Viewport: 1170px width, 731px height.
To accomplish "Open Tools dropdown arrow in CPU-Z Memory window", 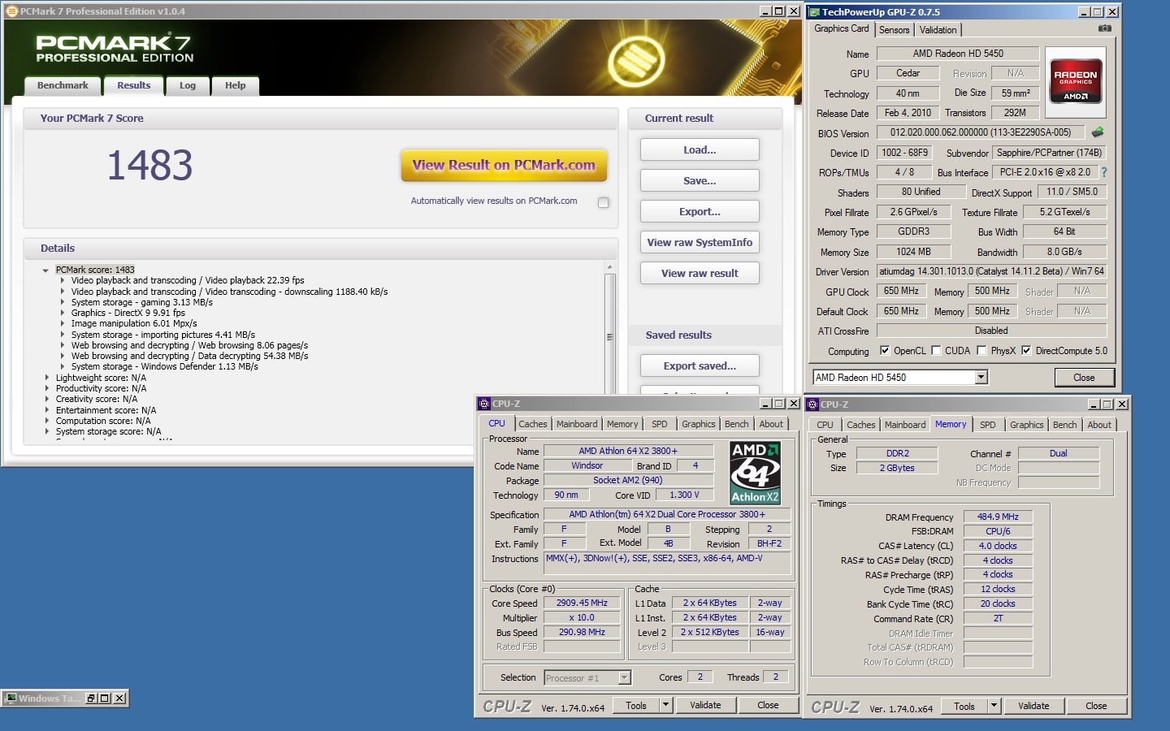I will 994,706.
